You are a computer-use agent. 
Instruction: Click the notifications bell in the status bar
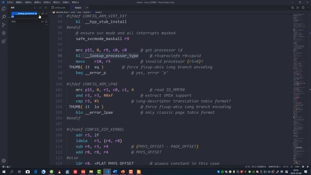click(x=308, y=167)
